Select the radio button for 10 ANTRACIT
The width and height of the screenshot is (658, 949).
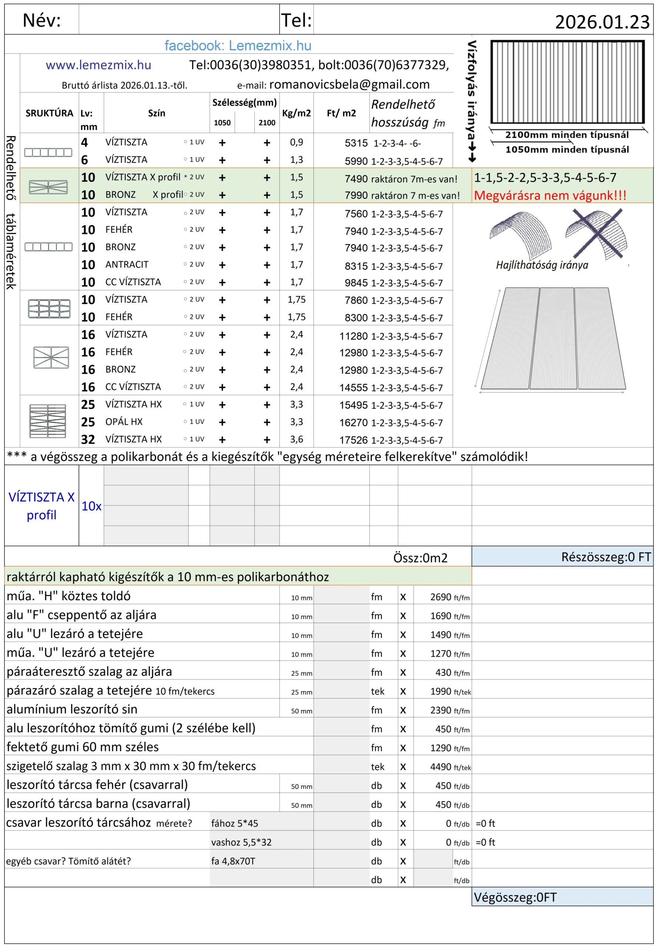click(x=185, y=264)
